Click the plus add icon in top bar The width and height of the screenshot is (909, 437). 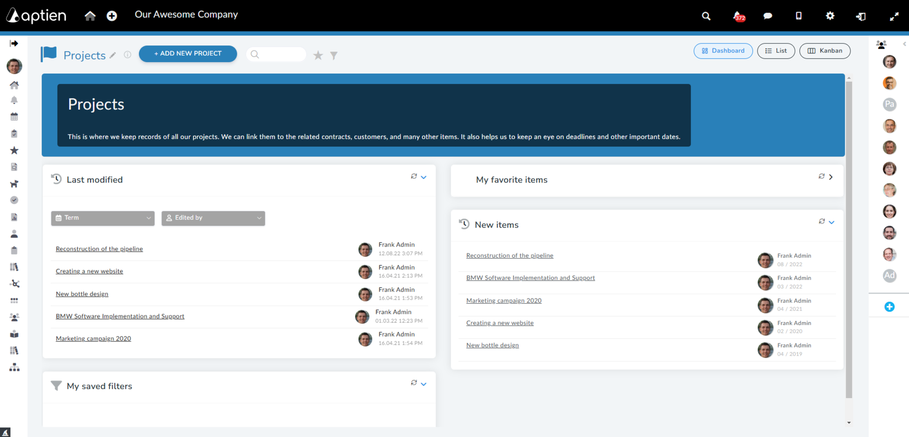coord(112,16)
